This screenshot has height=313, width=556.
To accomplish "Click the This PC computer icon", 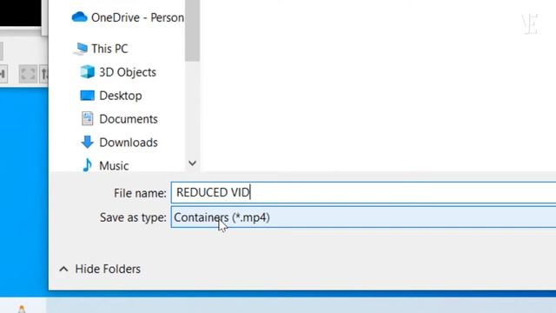I will (81, 49).
